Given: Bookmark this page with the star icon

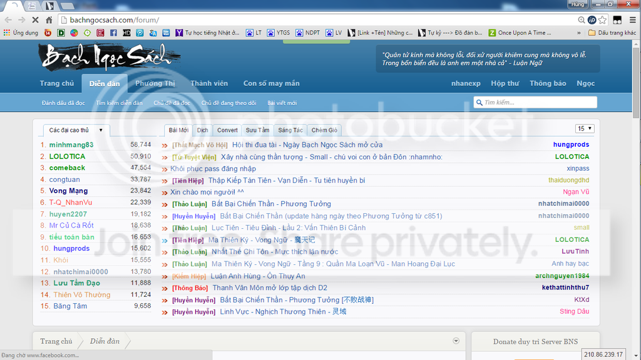Looking at the screenshot, I should pyautogui.click(x=602, y=20).
